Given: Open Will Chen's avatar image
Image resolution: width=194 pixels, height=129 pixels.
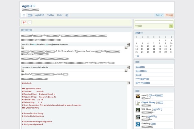Looking at the screenshot, I should point(138,110).
